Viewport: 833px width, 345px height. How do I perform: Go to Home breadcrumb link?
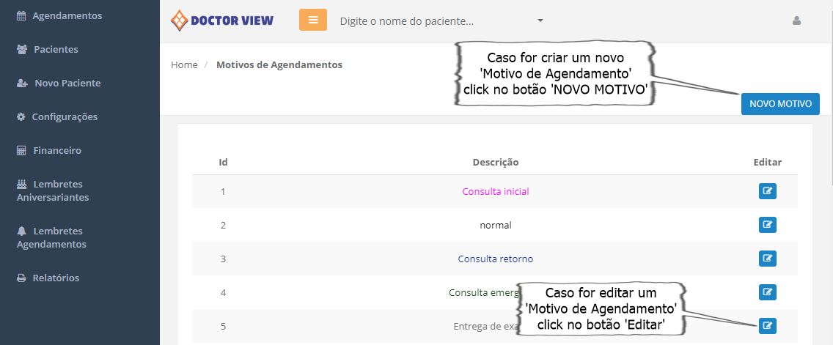tap(184, 64)
